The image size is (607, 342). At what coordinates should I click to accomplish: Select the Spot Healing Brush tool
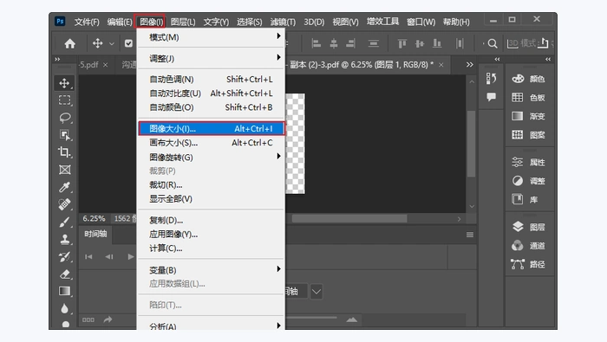click(x=65, y=204)
